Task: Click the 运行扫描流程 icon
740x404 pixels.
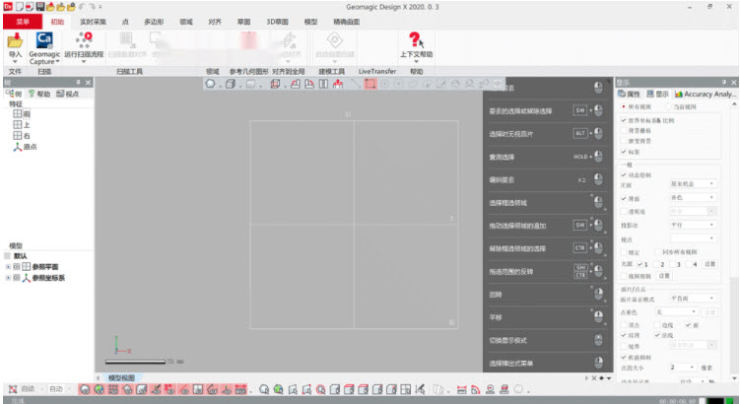Action: click(x=82, y=41)
